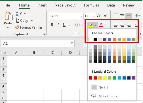The image size is (143, 103).
Task: Pick green theme color swatch
Action: tap(134, 39)
